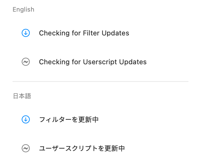Click the 更新中 text in the フィルター row
This screenshot has width=201, height=163.
89,120
